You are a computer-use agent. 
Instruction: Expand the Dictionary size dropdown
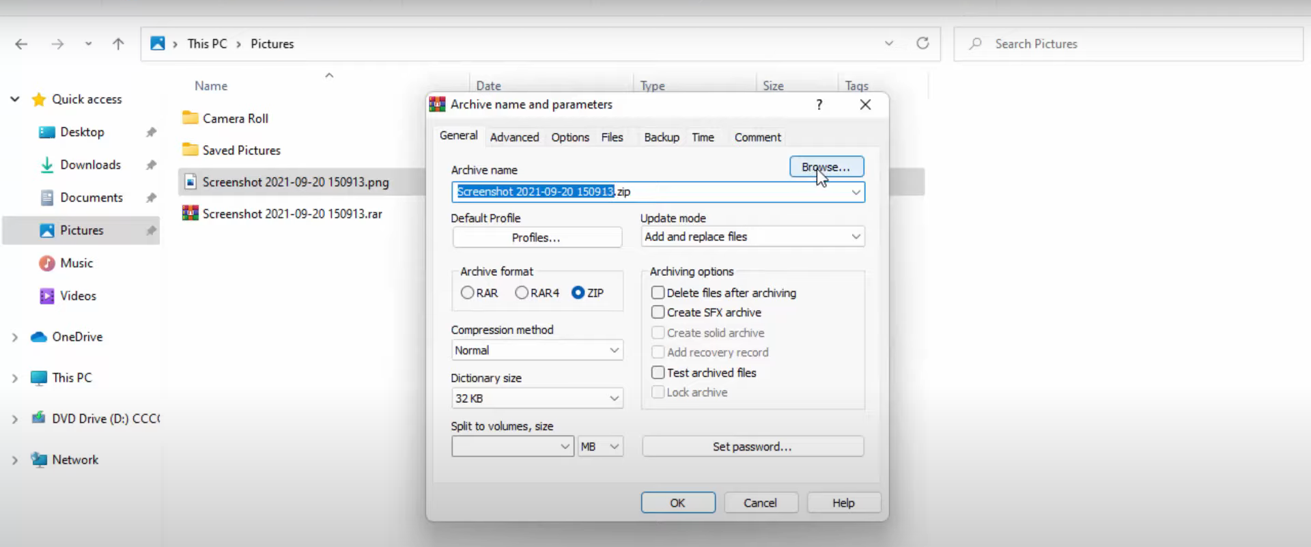(537, 398)
